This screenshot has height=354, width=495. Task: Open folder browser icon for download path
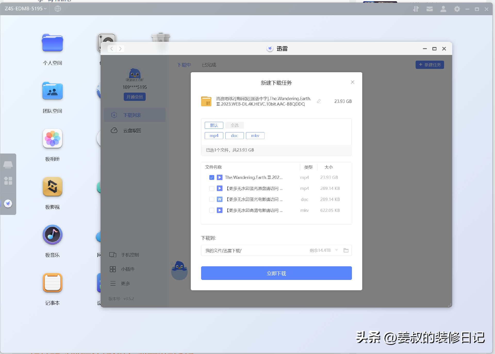pyautogui.click(x=346, y=250)
